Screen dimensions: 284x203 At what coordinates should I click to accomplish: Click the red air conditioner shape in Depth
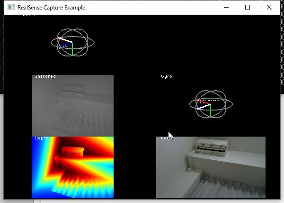point(72,152)
